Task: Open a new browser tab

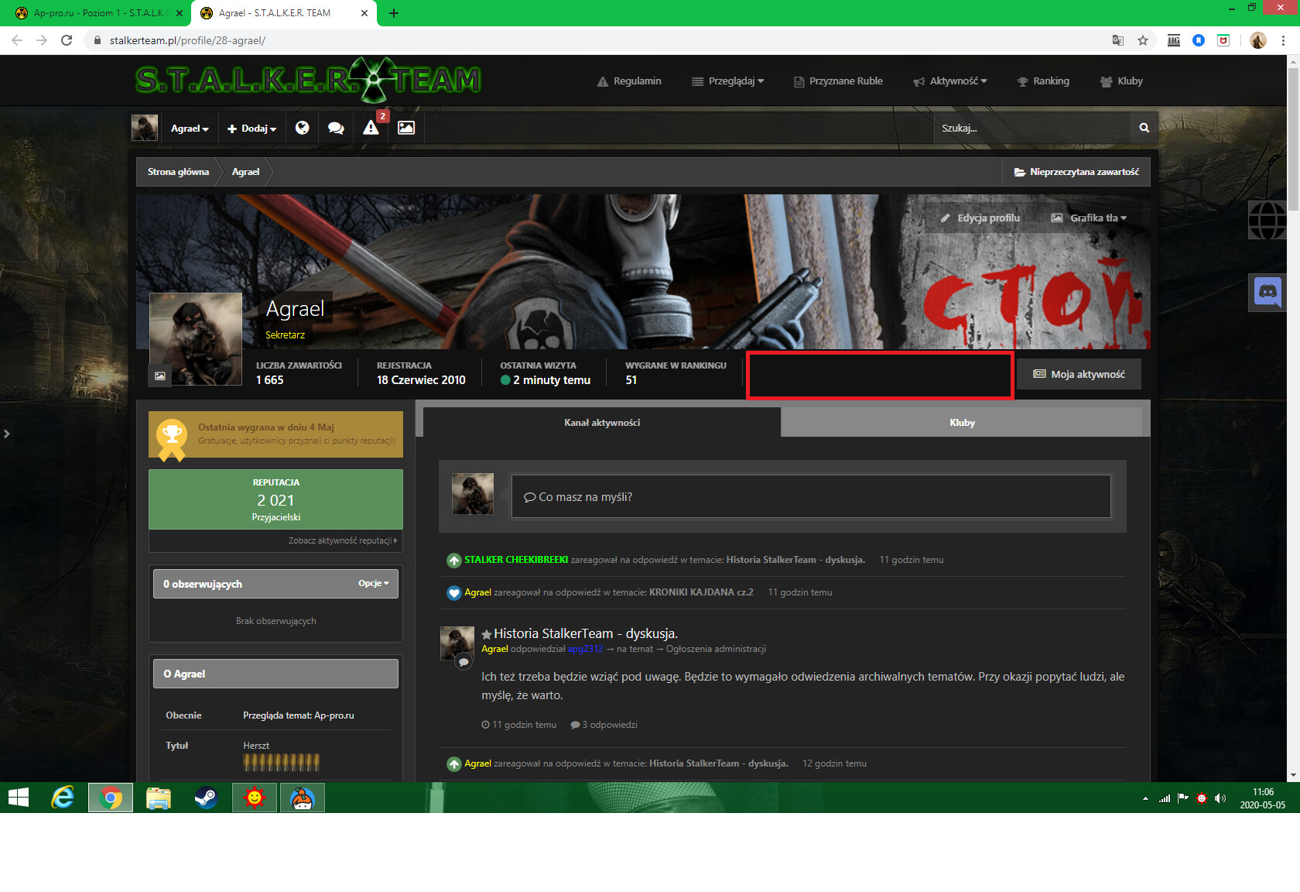Action: pos(393,13)
